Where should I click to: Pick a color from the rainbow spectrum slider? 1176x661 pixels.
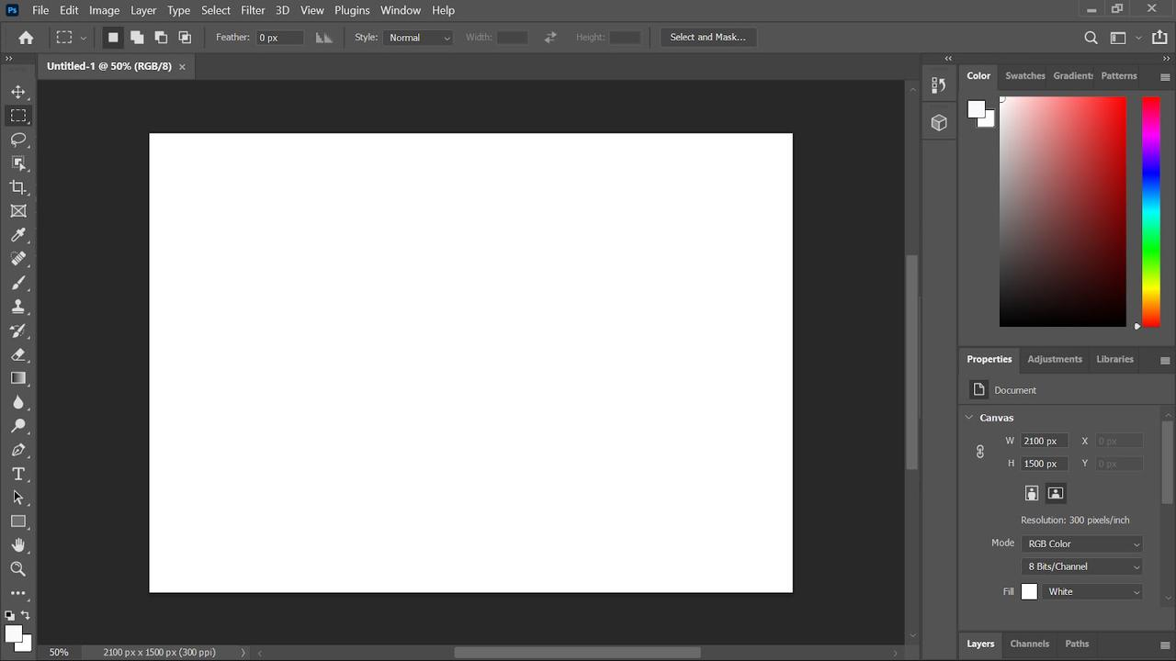[1150, 211]
